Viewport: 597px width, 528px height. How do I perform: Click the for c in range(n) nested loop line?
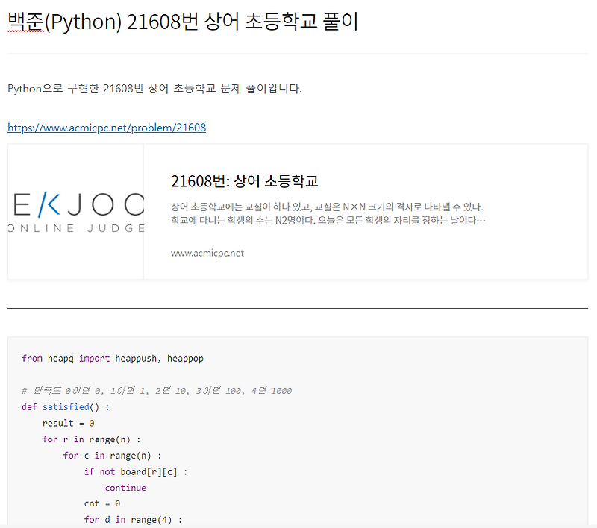pos(113,456)
